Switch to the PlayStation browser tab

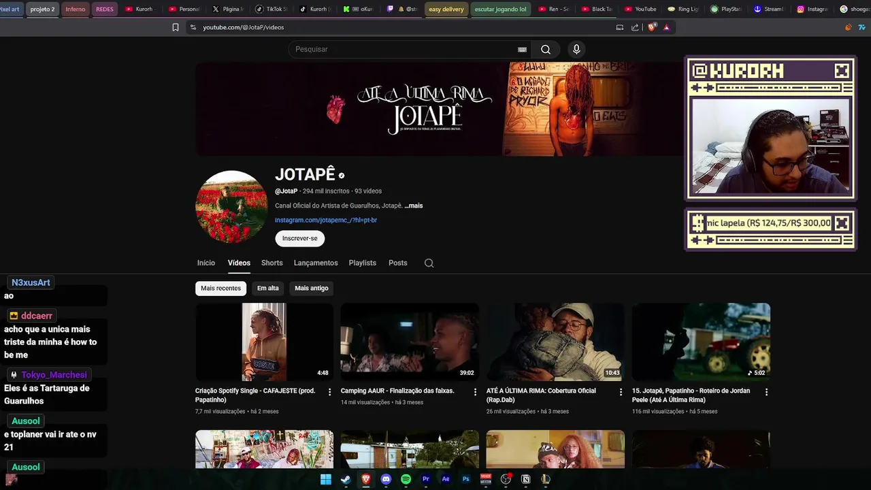click(726, 9)
